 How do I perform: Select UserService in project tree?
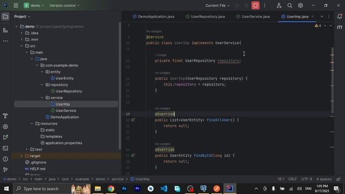click(66, 110)
